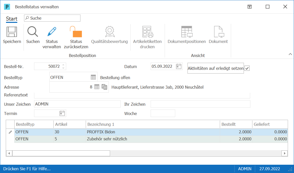Open the Dokument view icon
This screenshot has width=294, height=173.
click(x=219, y=32)
